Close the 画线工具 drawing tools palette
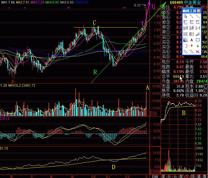The height and width of the screenshot is (178, 208). point(199,11)
